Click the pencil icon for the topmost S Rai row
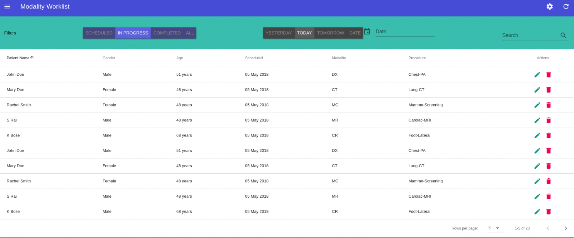This screenshot has height=238, width=574. click(537, 120)
